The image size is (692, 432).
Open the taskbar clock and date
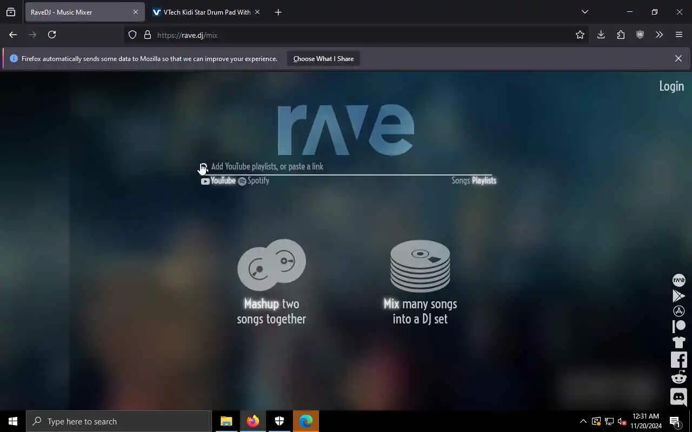click(x=646, y=421)
